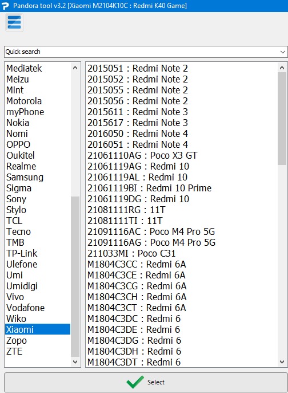
Task: Select 21061110AG : Poco X3 GT
Action: tap(142, 155)
